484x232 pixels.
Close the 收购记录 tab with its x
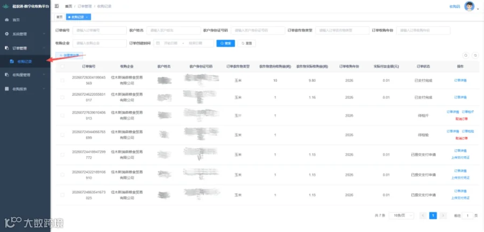(x=87, y=17)
